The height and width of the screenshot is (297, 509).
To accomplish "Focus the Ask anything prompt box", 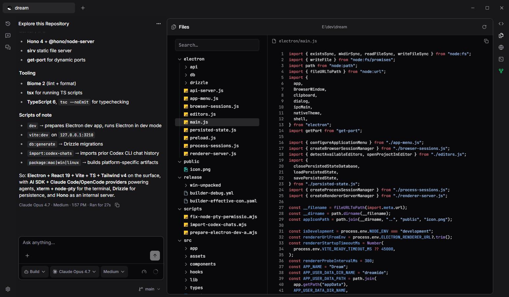I will [91, 242].
